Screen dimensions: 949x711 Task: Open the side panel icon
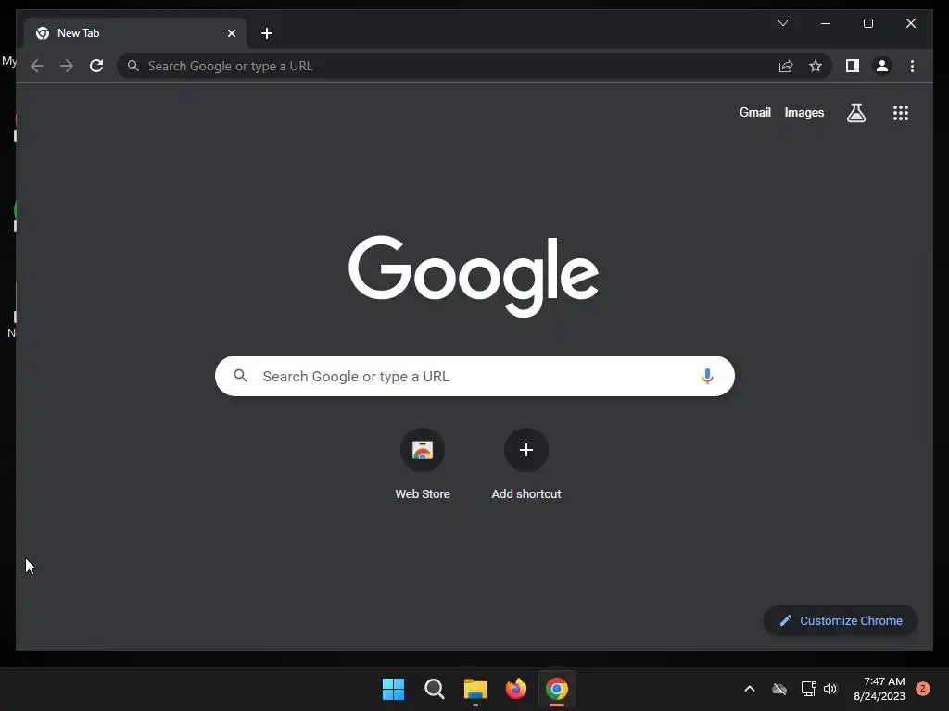[x=853, y=66]
